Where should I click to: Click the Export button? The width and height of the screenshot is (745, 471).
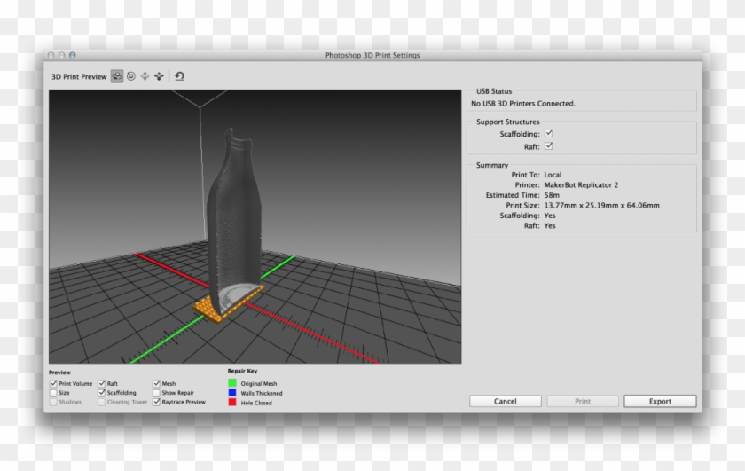(660, 401)
